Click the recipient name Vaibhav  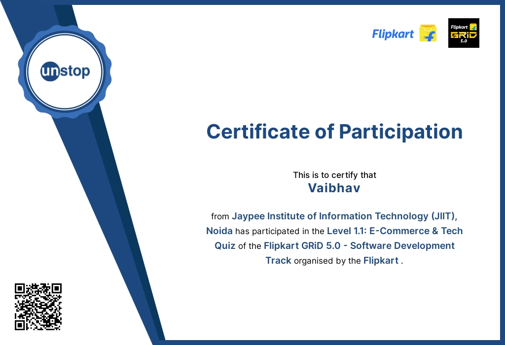[334, 188]
